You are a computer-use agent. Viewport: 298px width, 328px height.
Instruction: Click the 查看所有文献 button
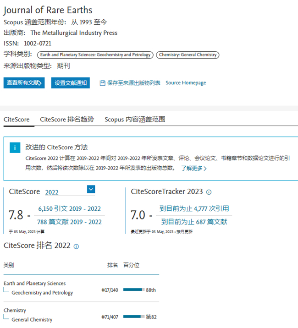(x=24, y=83)
